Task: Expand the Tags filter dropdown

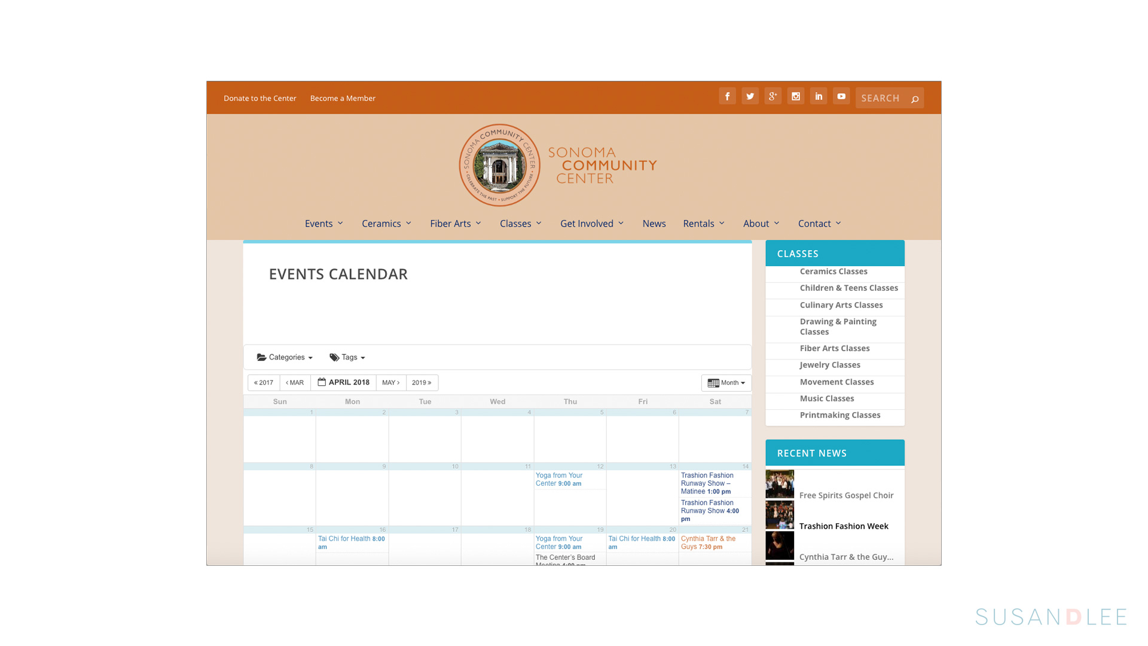Action: point(347,357)
